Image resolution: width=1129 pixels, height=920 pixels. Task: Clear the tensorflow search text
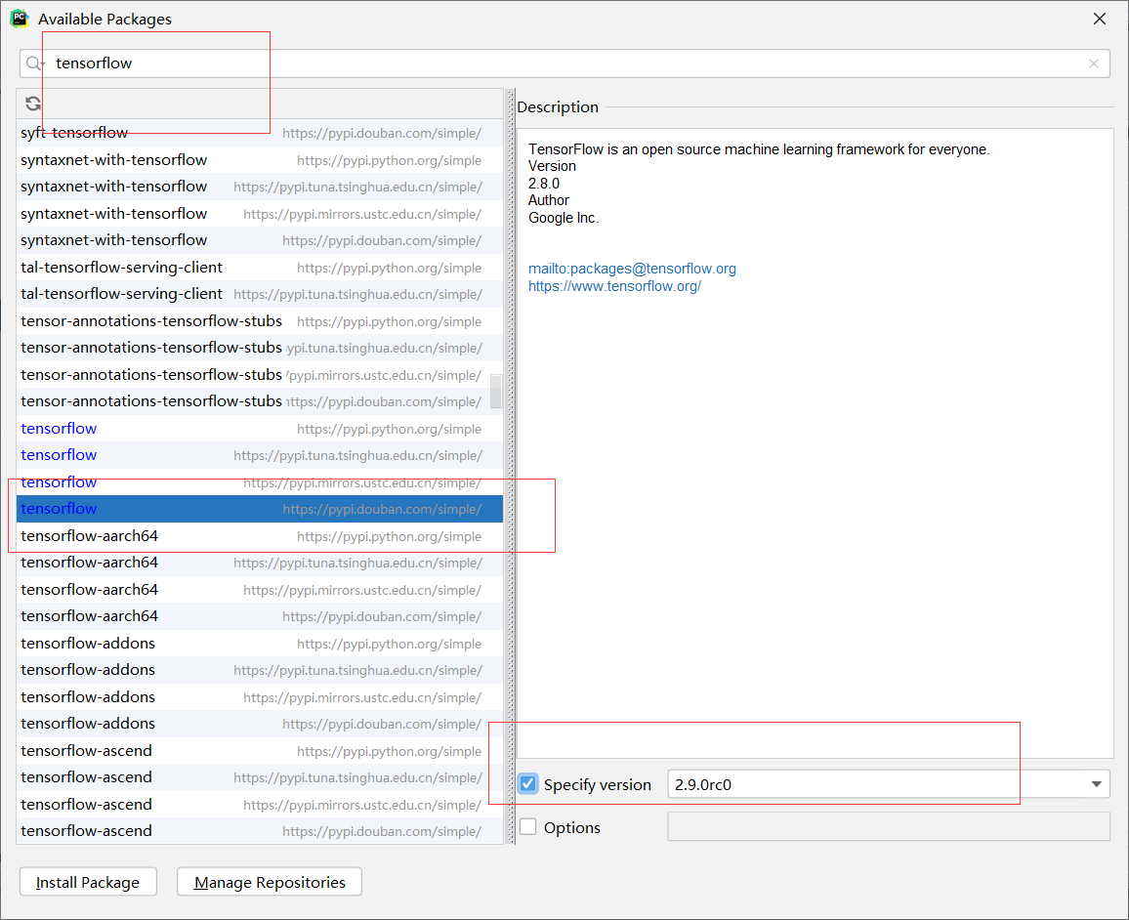pos(1093,63)
